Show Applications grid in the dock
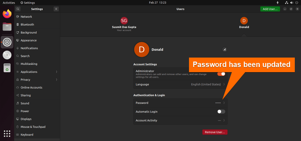Viewport: 301px width, 141px height. coord(7,133)
